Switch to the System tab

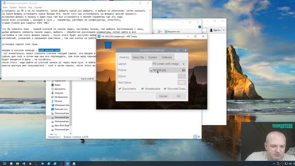click(153, 57)
